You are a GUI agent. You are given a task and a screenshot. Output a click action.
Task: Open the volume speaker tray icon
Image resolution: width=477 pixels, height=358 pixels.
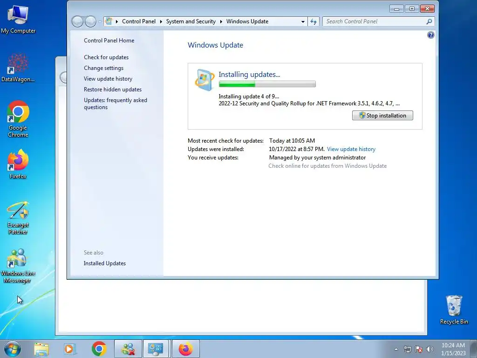tap(430, 349)
